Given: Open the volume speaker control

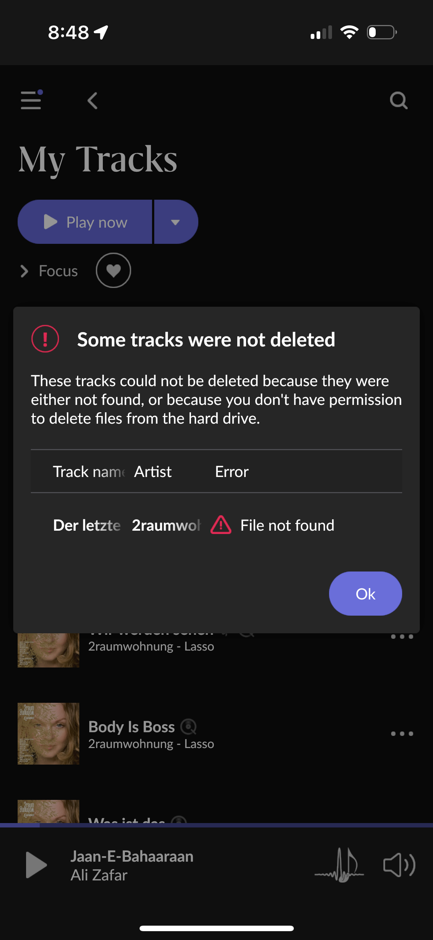Looking at the screenshot, I should (399, 865).
